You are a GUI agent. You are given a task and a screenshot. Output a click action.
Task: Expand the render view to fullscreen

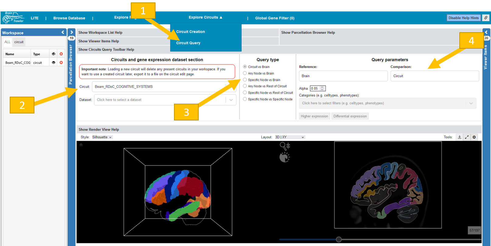(x=467, y=137)
